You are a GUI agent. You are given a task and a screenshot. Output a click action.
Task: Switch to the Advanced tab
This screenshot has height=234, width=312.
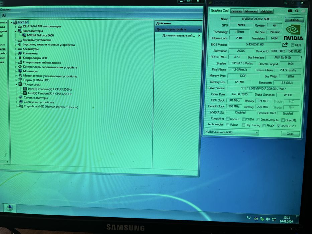coord(251,11)
